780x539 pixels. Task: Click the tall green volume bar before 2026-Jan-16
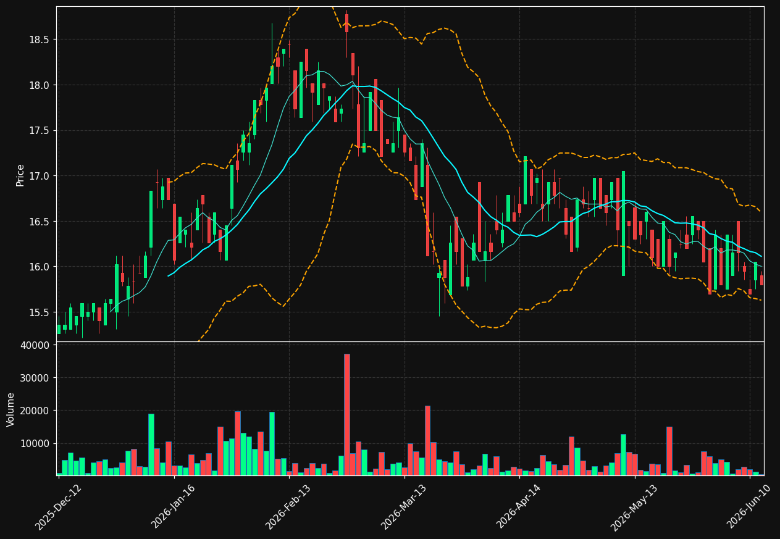pos(151,445)
